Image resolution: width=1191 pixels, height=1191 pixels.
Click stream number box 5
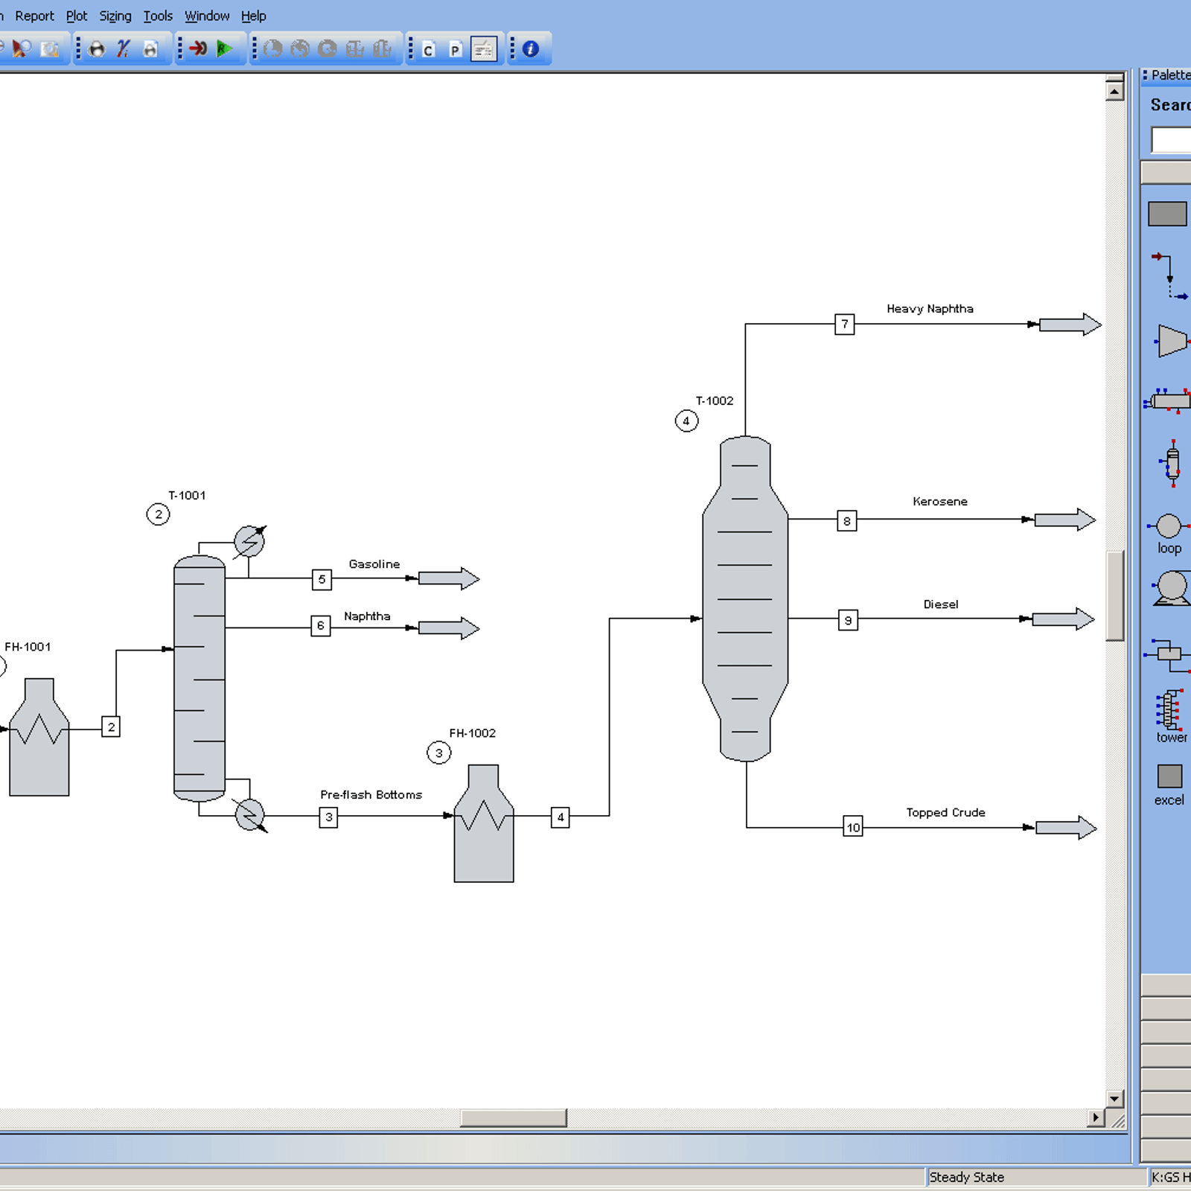322,579
